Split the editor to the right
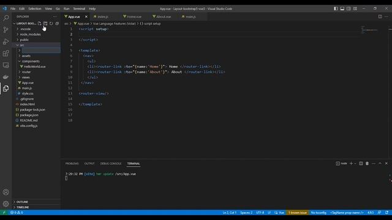 point(380,16)
